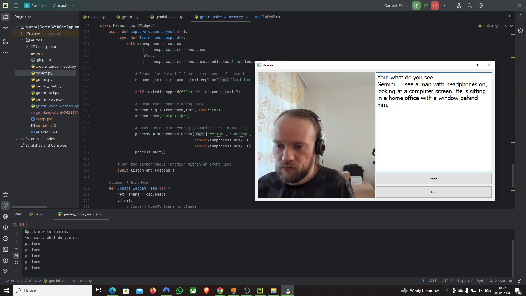Toggle scroll to end in Run console
The image size is (526, 296).
16,255
